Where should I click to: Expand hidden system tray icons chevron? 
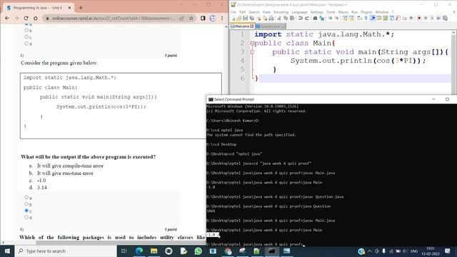click(x=370, y=251)
